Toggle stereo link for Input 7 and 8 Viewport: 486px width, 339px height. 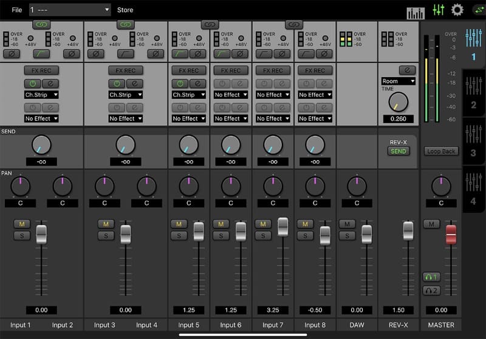(294, 24)
